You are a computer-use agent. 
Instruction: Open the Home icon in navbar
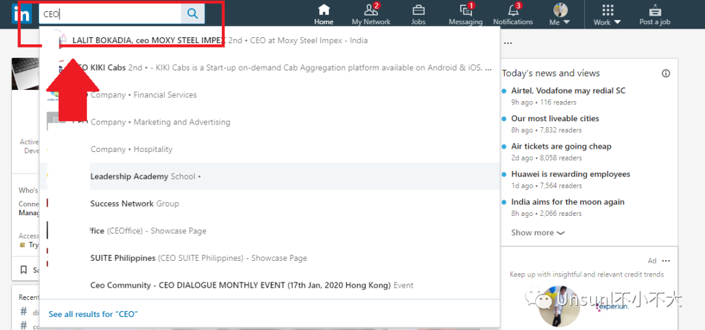click(x=324, y=10)
